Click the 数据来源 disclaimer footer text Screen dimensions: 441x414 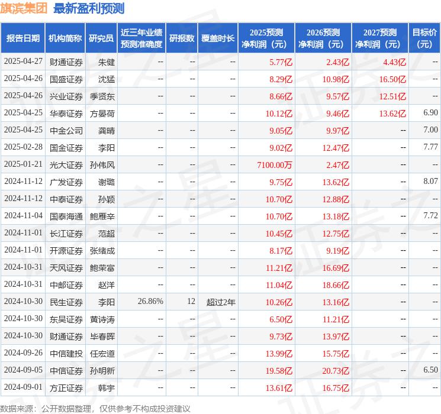point(95,409)
